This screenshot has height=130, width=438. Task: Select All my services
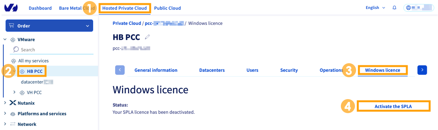(34, 61)
